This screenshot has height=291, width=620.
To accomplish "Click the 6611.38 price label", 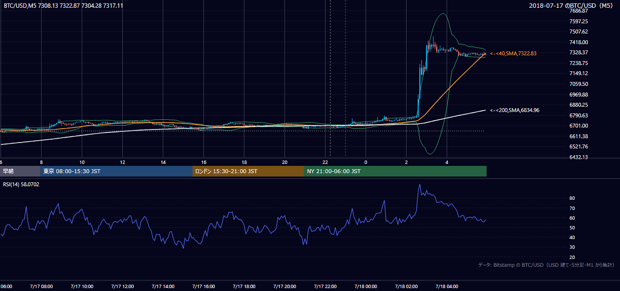I will [579, 136].
